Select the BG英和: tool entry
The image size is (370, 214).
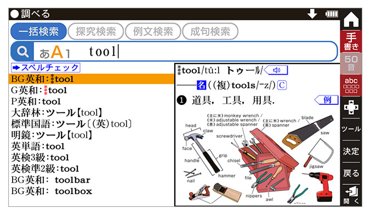(92, 79)
